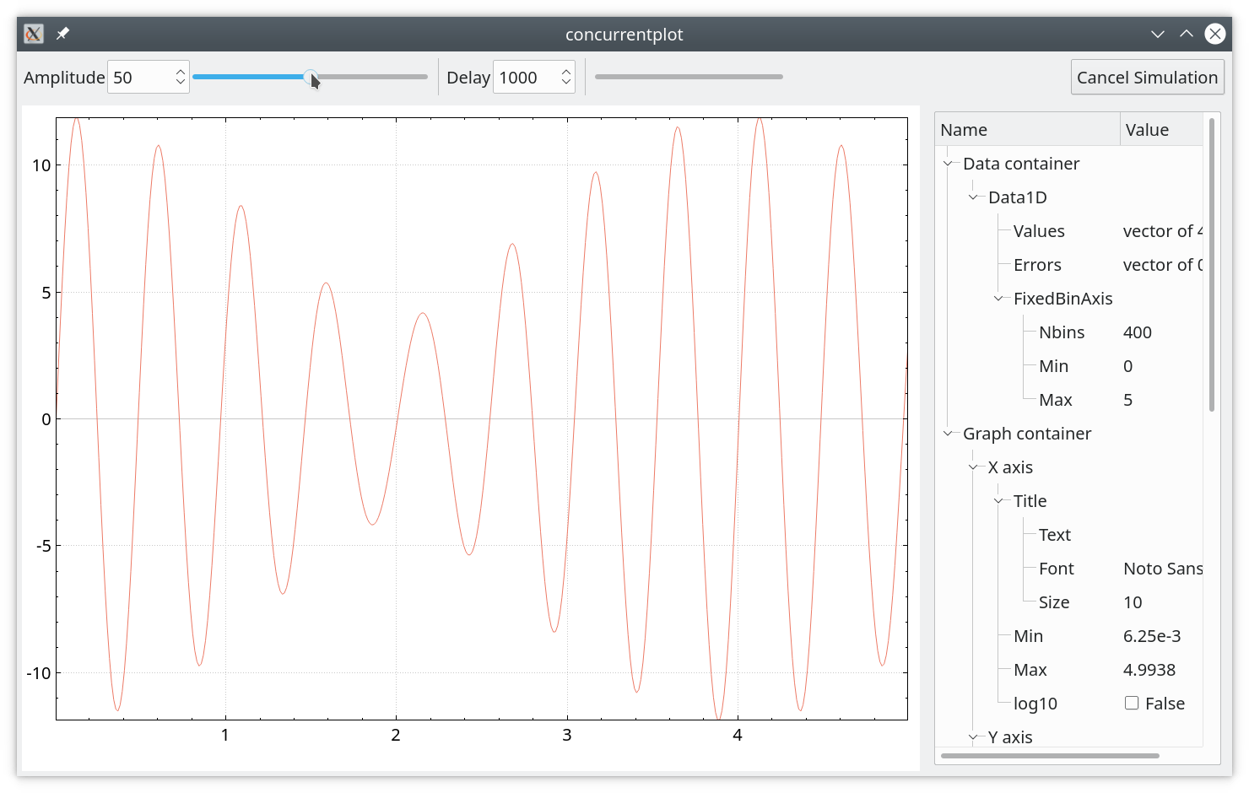Viewport: 1249px width, 793px height.
Task: Click the Delay value input field
Action: click(526, 77)
